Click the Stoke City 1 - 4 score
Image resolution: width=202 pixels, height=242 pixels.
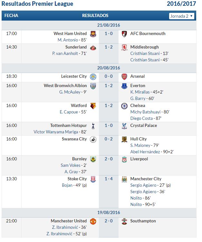[109, 179]
